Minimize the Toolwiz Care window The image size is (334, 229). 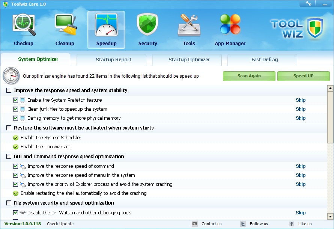tap(325, 4)
